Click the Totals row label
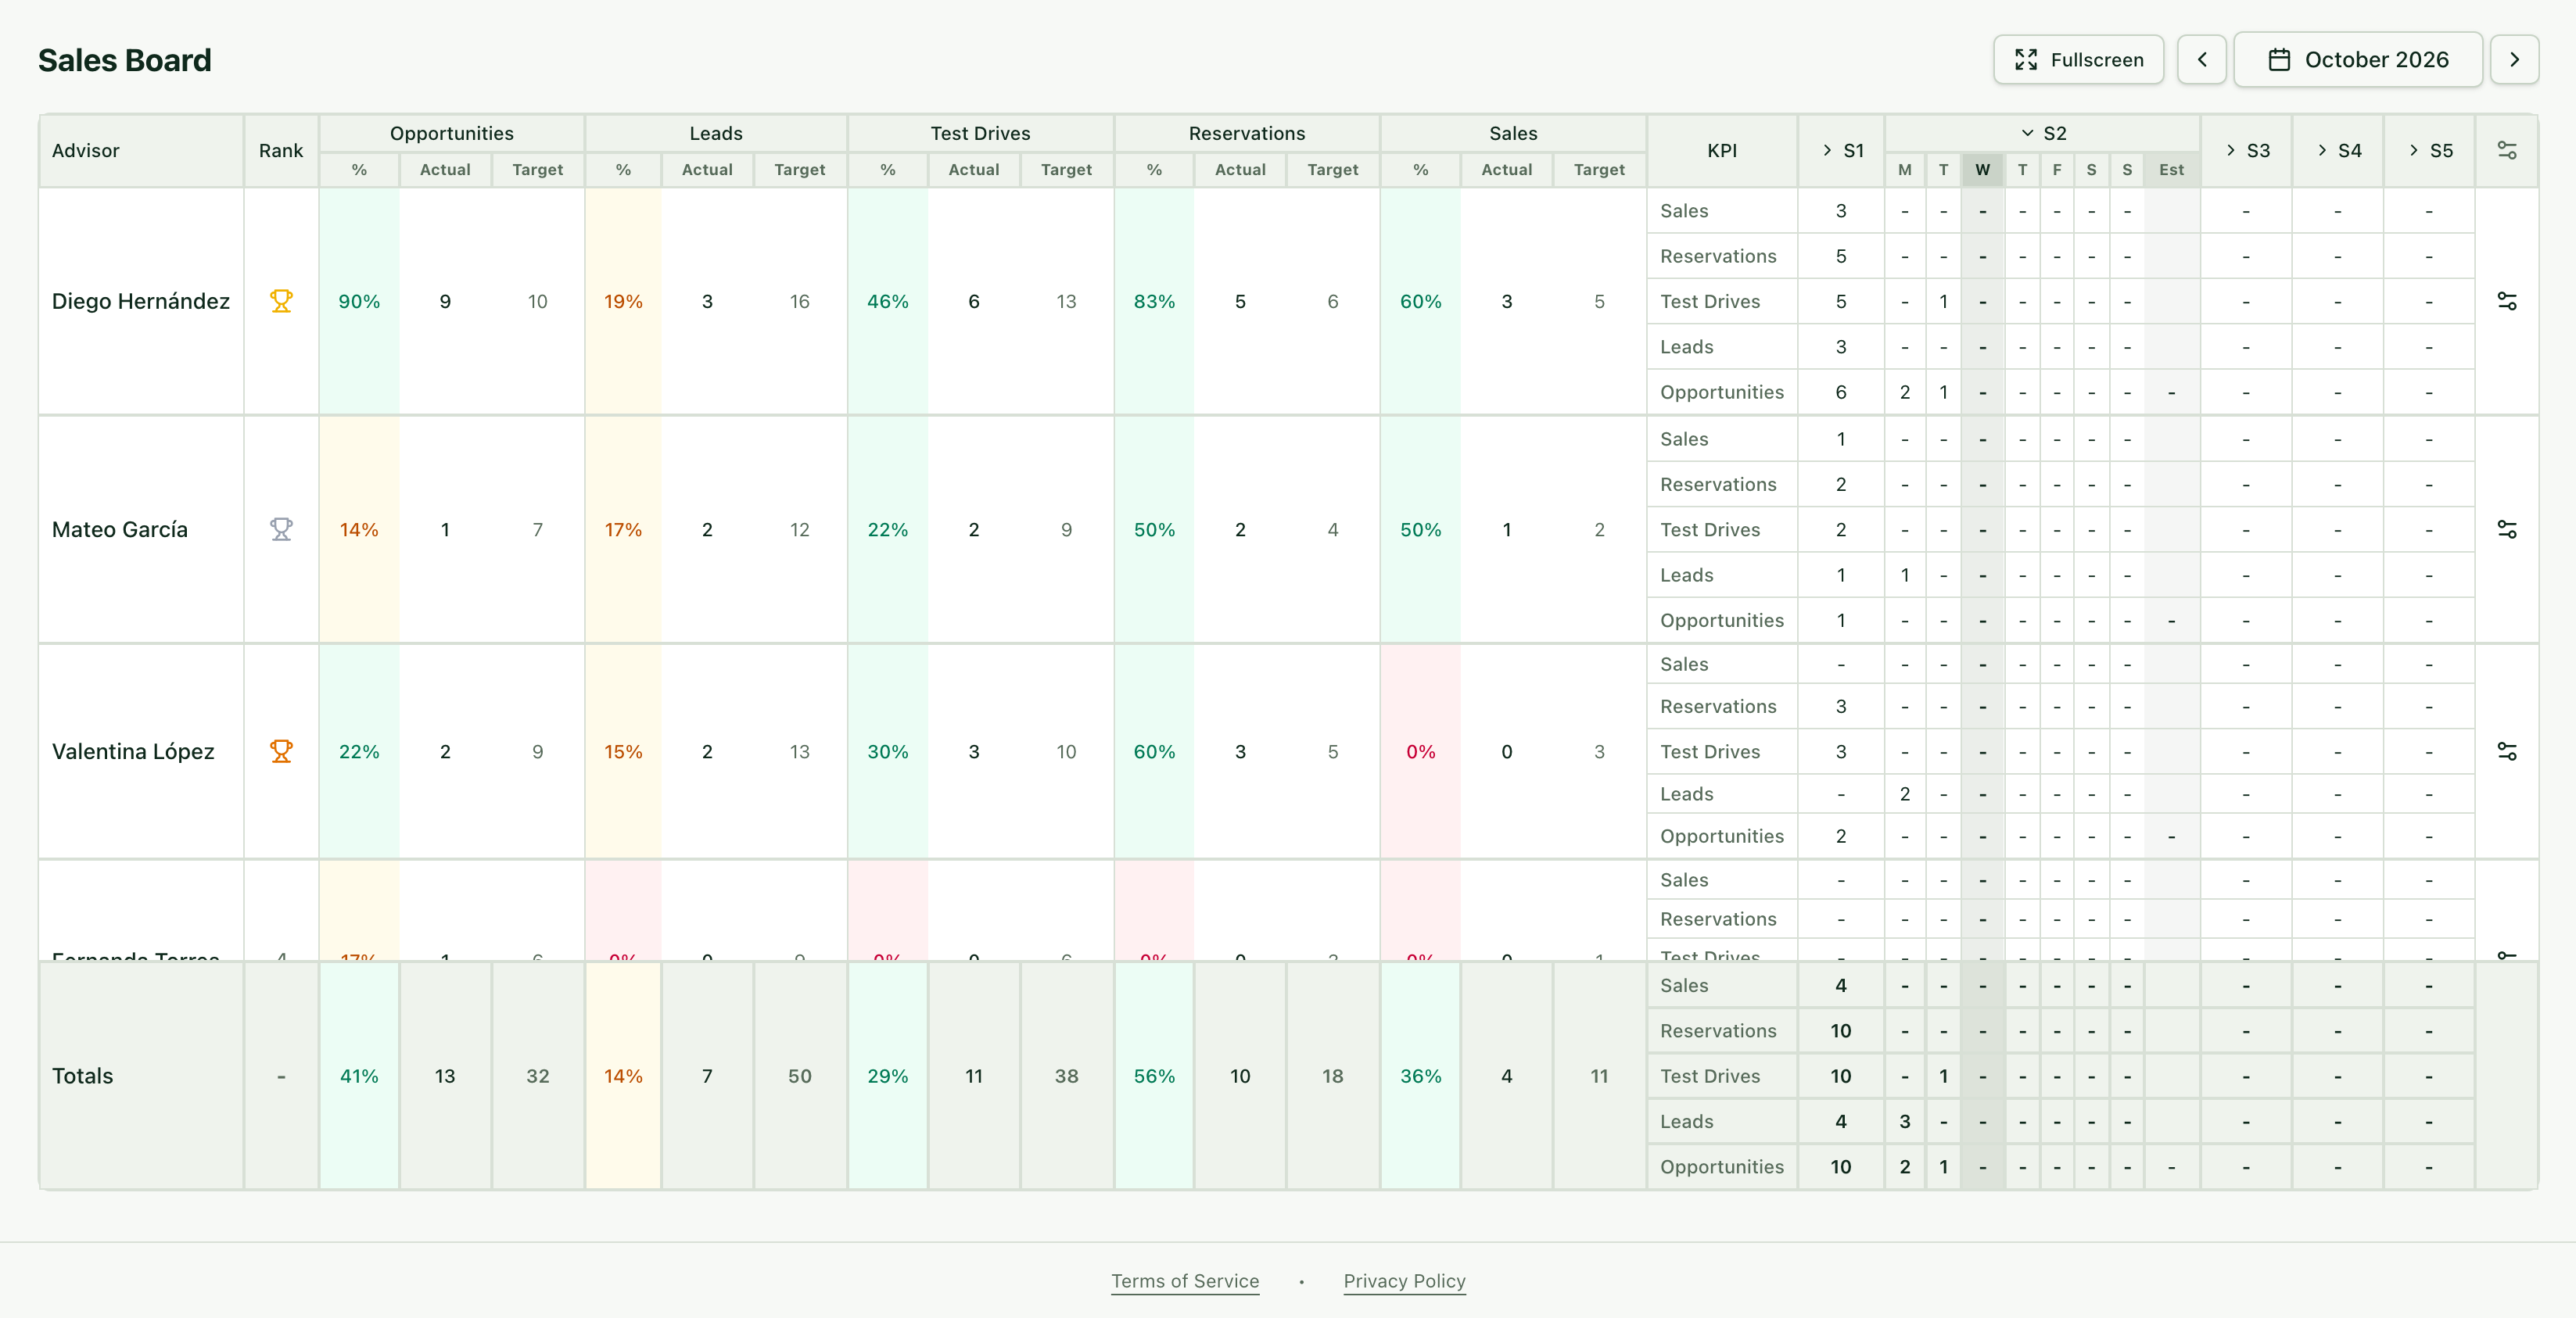Viewport: 2576px width, 1318px height. 82,1076
